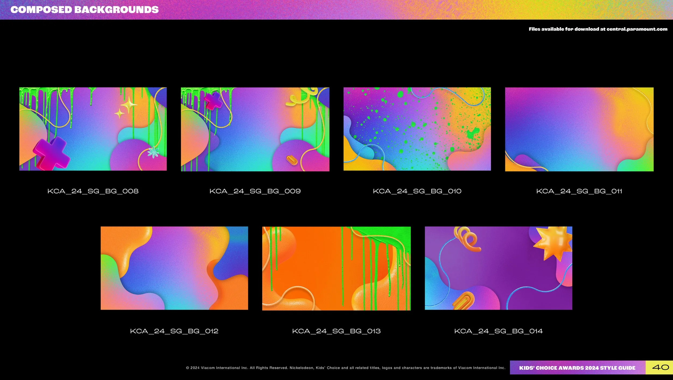673x380 pixels.
Task: Click the label KCA_24_SG_BG_010
Action: [417, 191]
